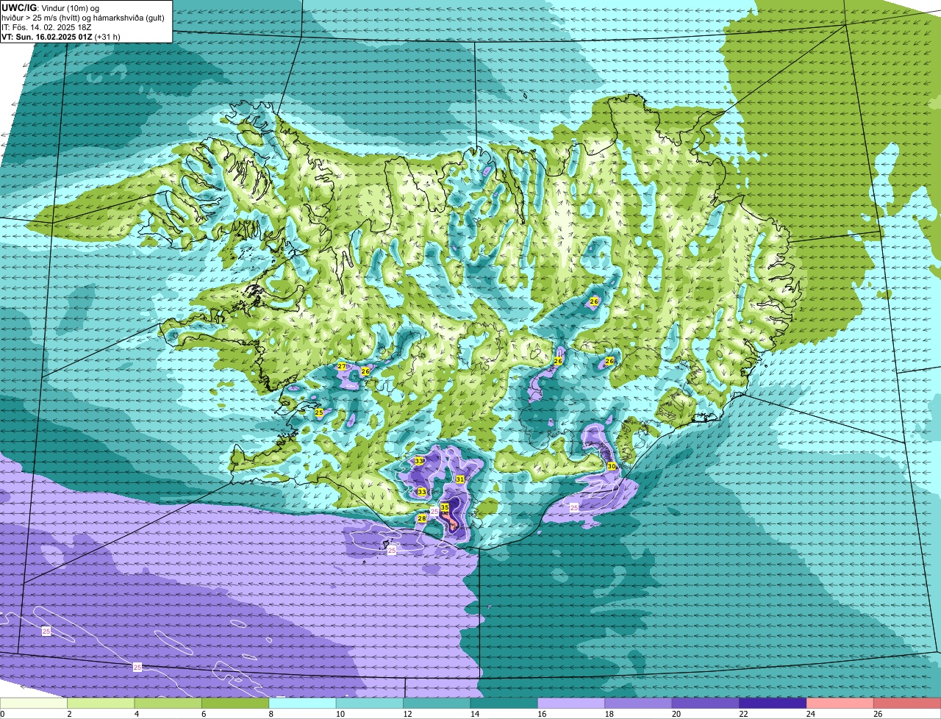This screenshot has width=941, height=719.
Task: Select the light cyan 8–10 legend swatch
Action: (302, 703)
